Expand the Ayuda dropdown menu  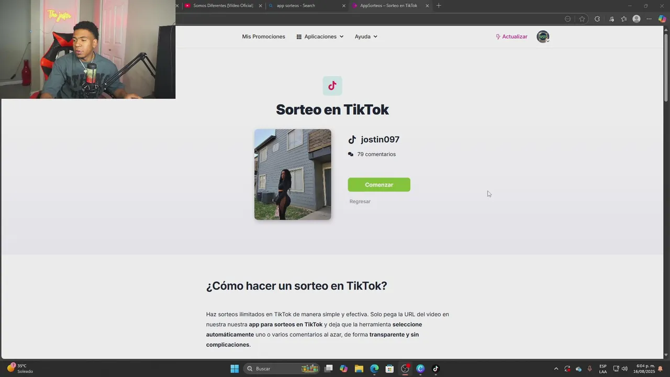pos(366,37)
